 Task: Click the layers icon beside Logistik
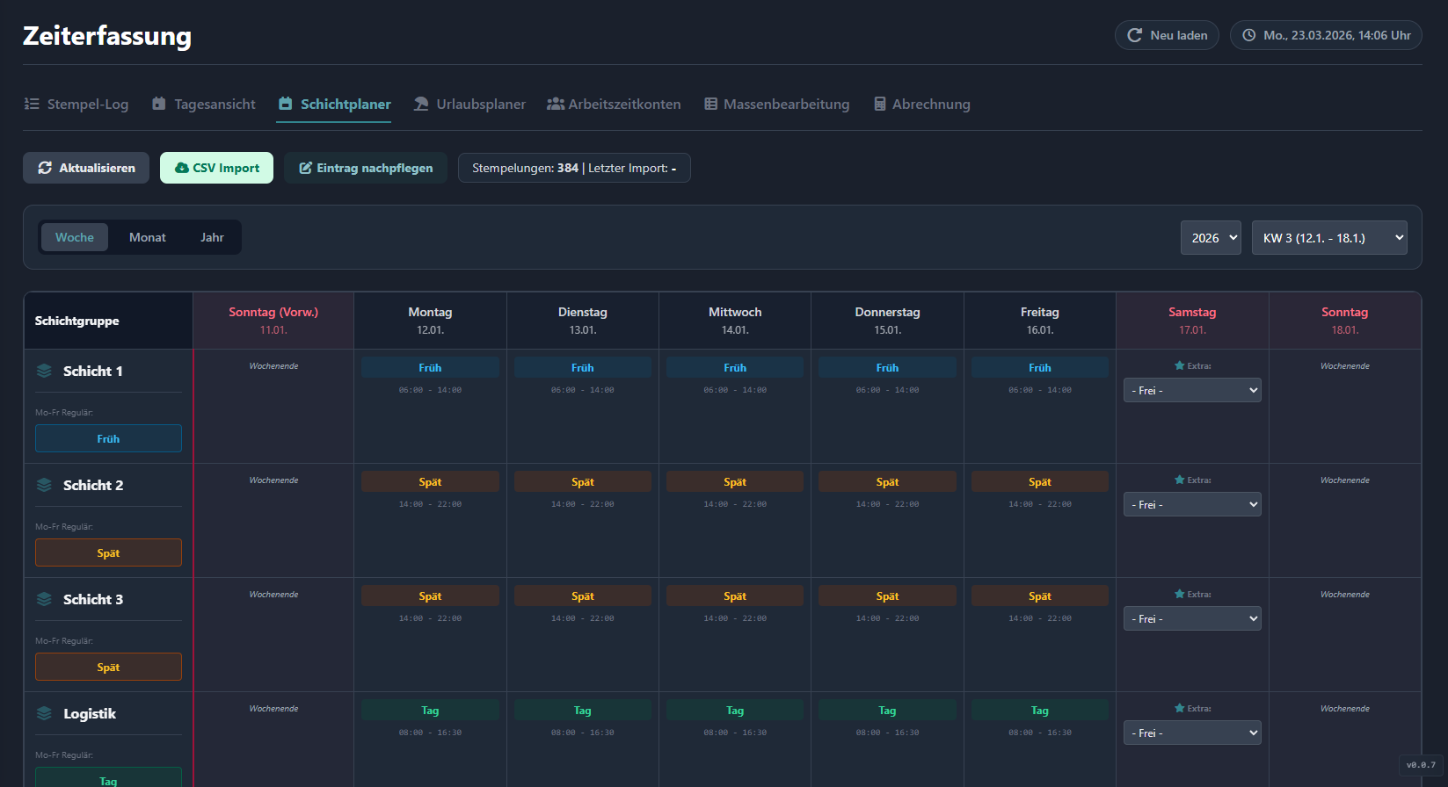point(44,713)
